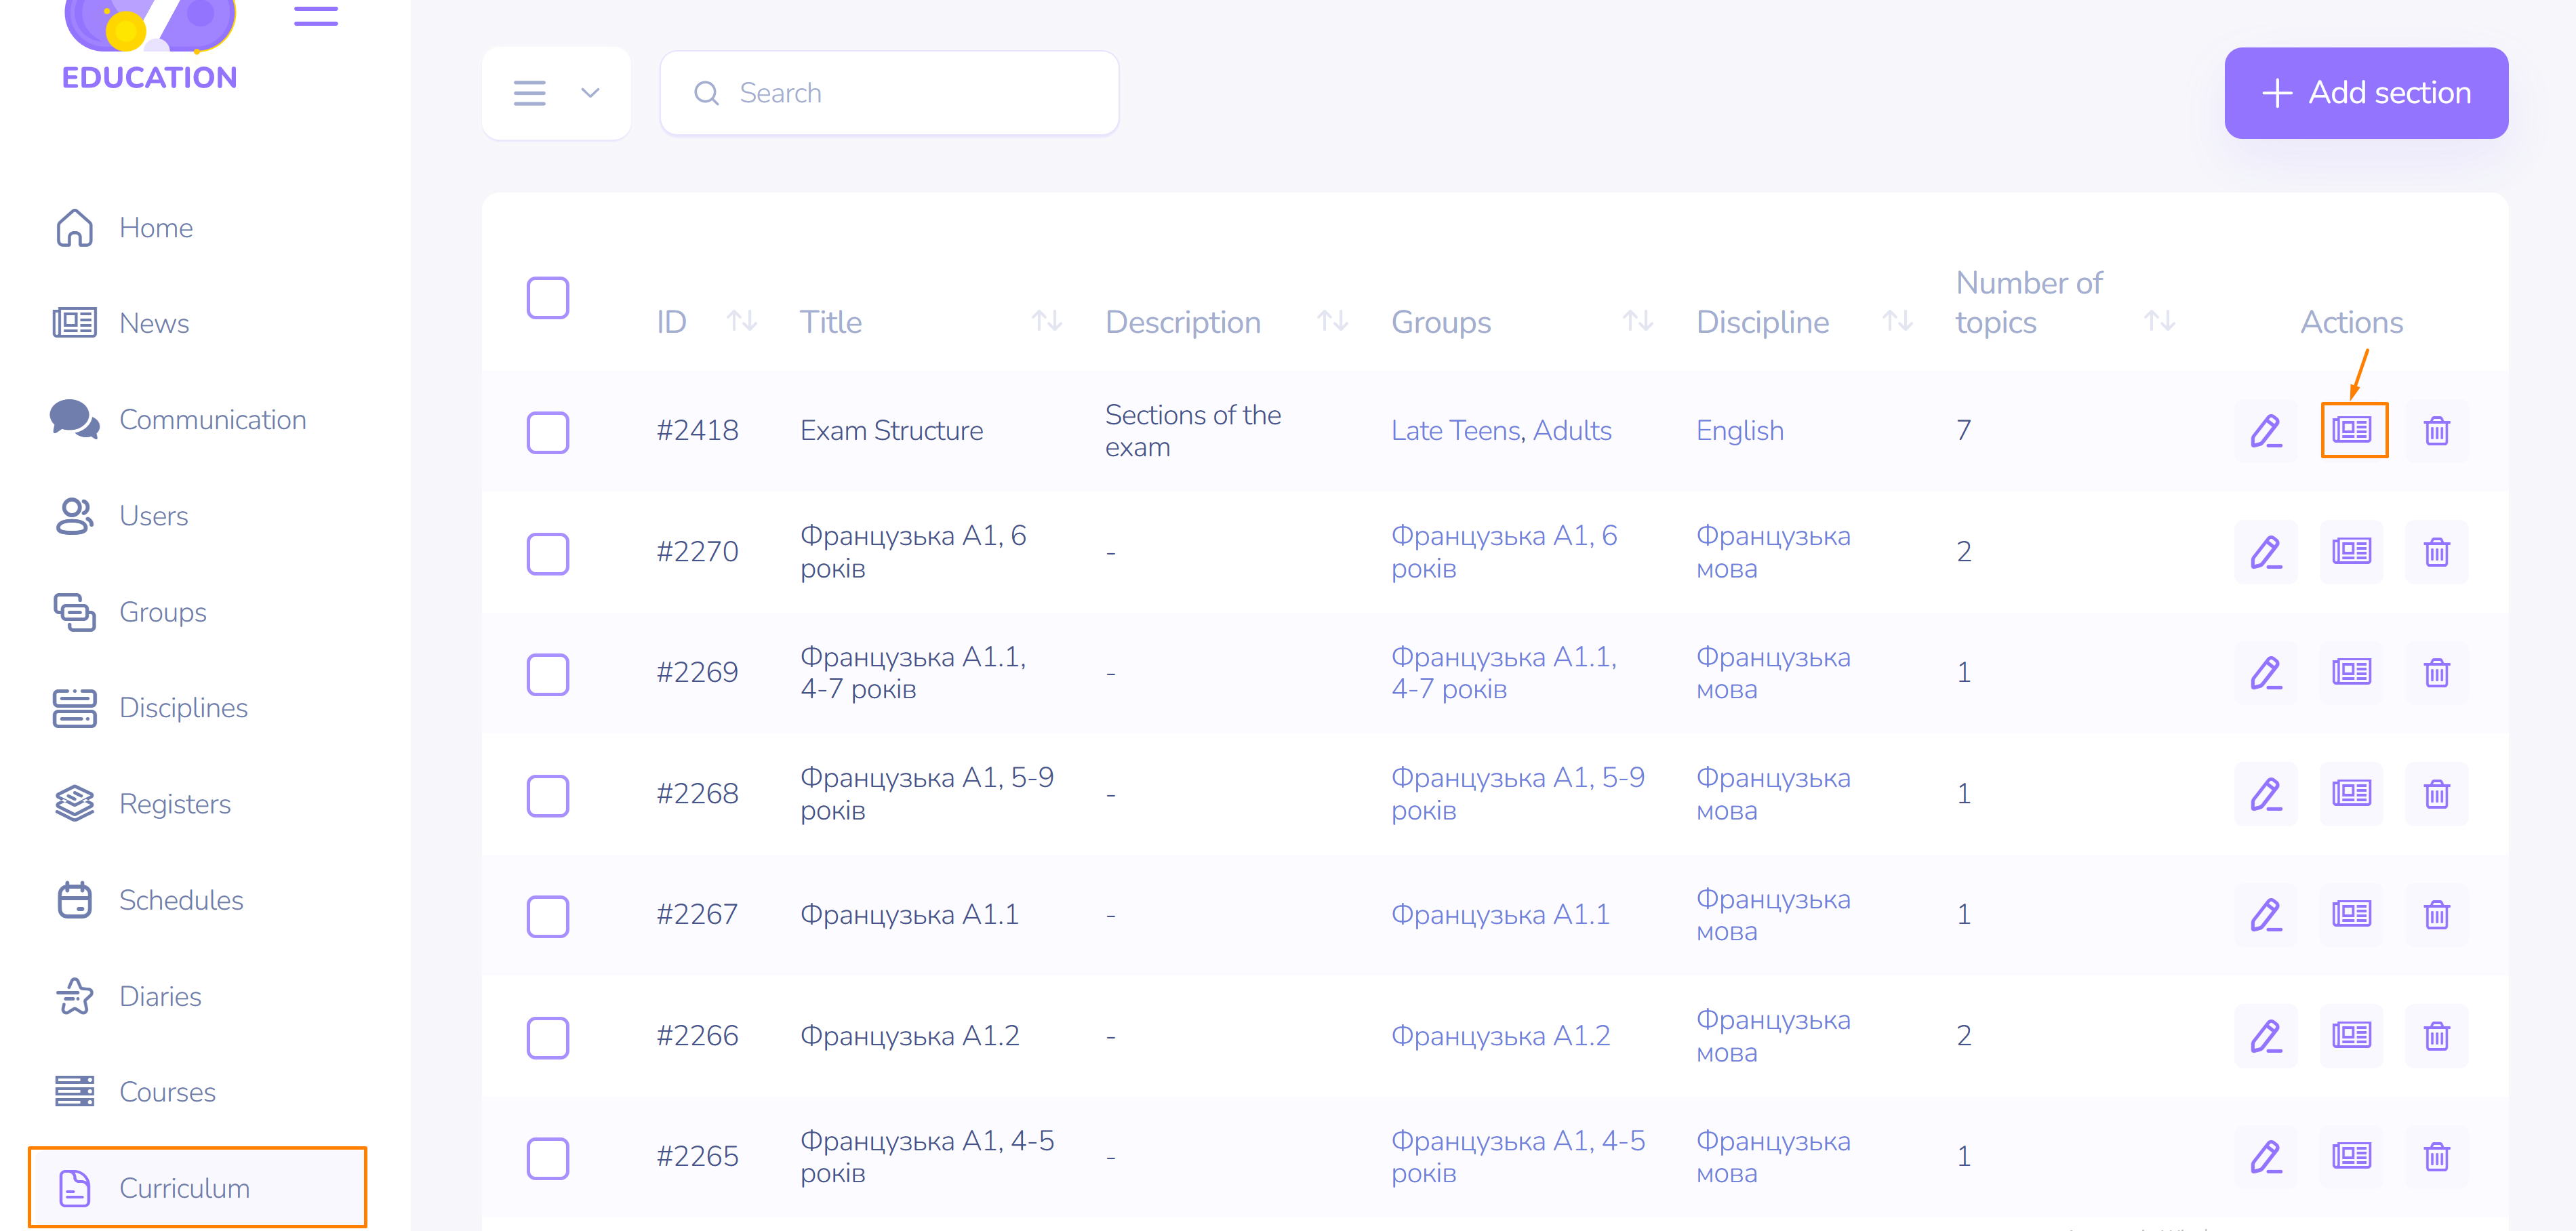Go to Schedules in sidebar
2576x1231 pixels.
(180, 900)
